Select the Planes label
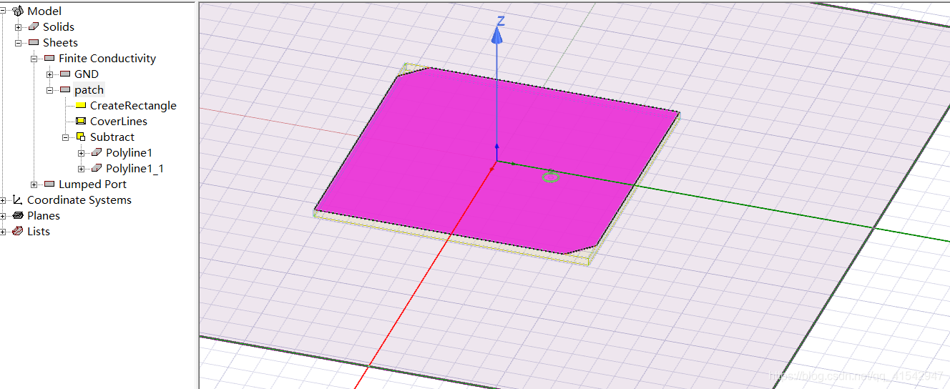Image resolution: width=950 pixels, height=389 pixels. 44,215
